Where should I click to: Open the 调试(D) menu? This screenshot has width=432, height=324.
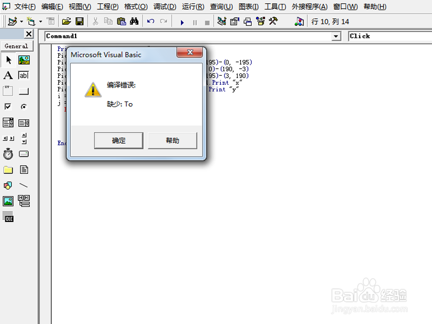point(165,6)
